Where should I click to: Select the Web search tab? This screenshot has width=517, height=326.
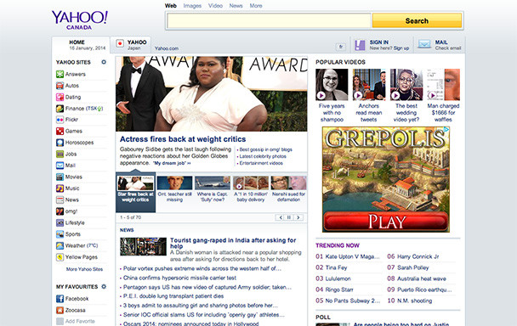click(x=171, y=6)
